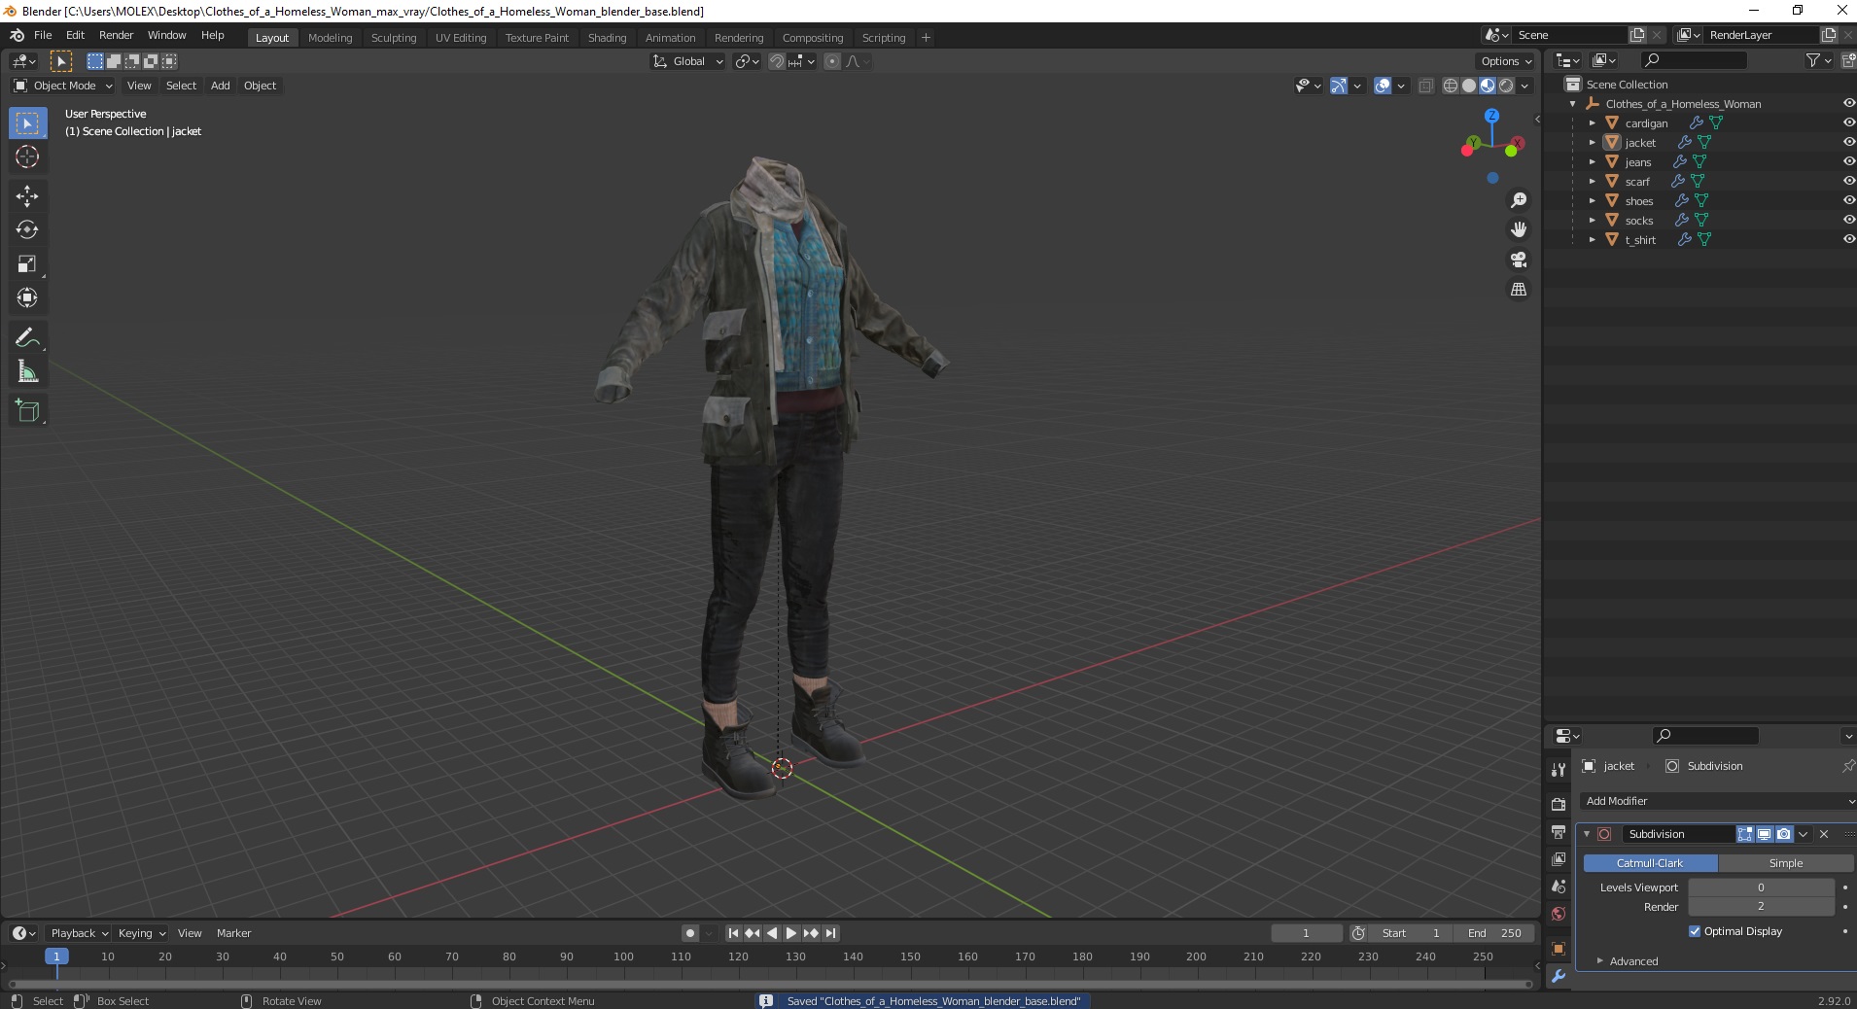Screen dimensions: 1857x1009
Task: Open the Active Tool settings tab
Action: pyautogui.click(x=1559, y=769)
